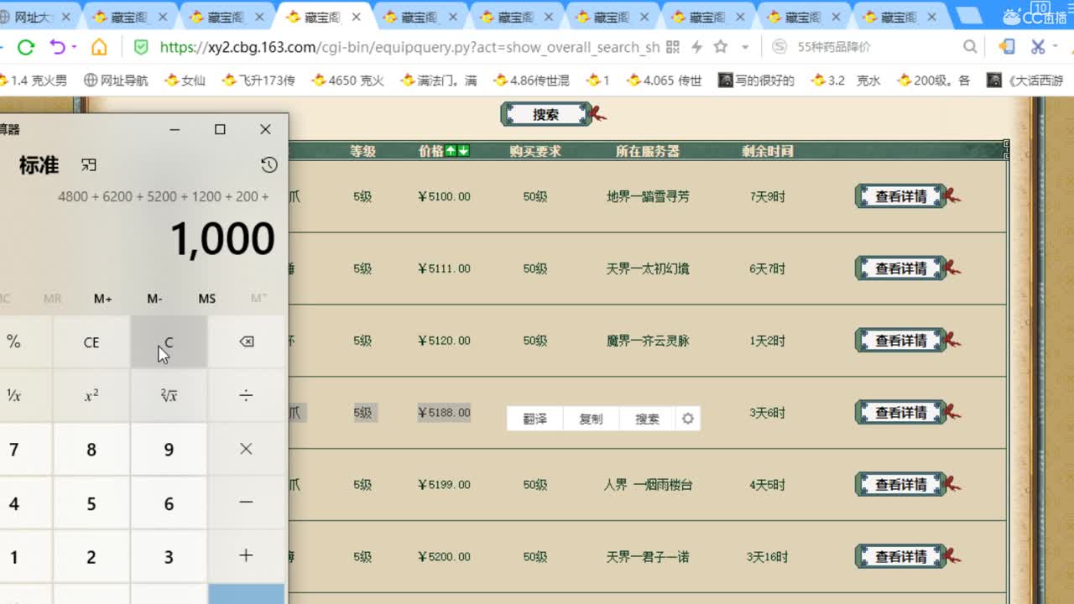View details for ￥5111.00 listing
Image resolution: width=1074 pixels, height=604 pixels.
tap(901, 268)
